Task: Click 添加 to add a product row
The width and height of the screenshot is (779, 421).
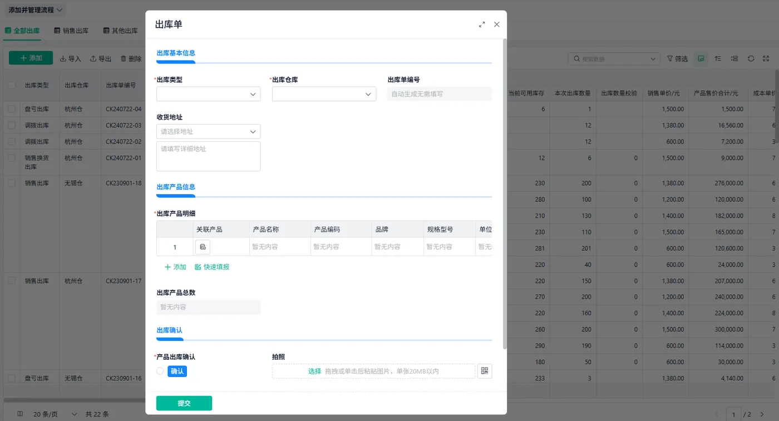Action: pos(175,267)
